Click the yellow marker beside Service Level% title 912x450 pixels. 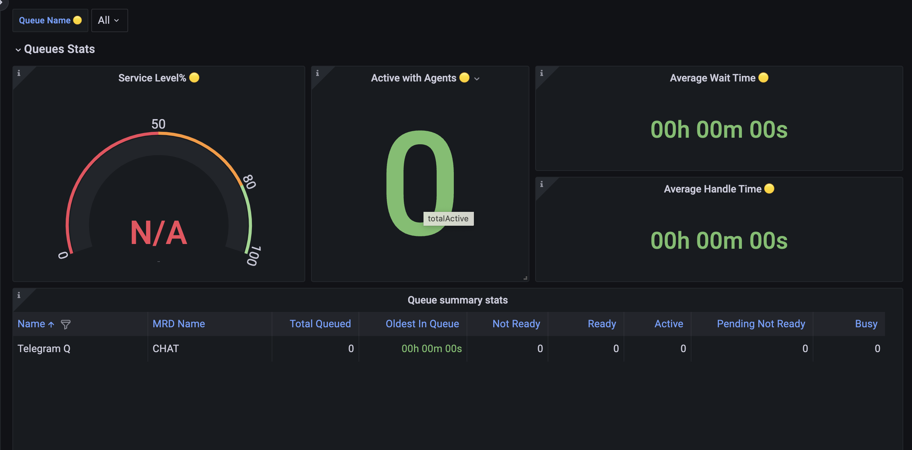click(x=195, y=77)
